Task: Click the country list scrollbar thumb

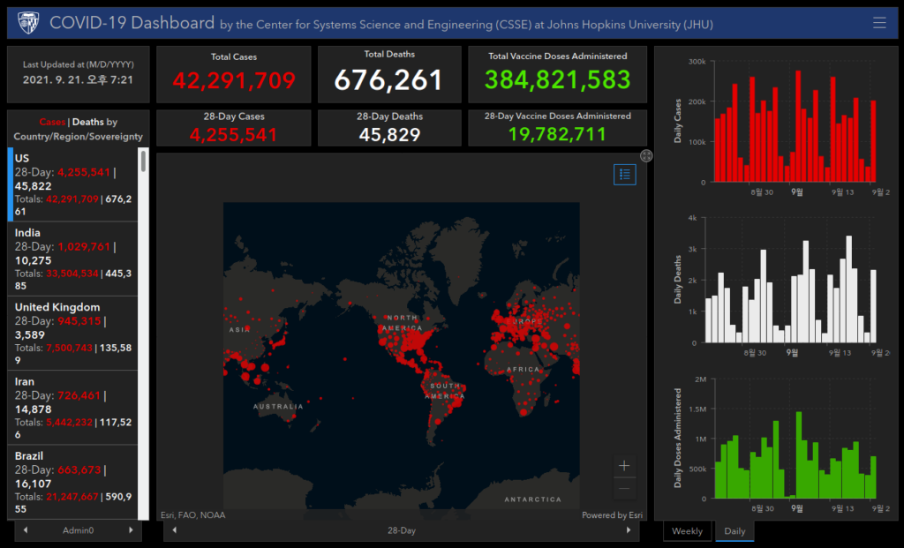Action: 143,161
